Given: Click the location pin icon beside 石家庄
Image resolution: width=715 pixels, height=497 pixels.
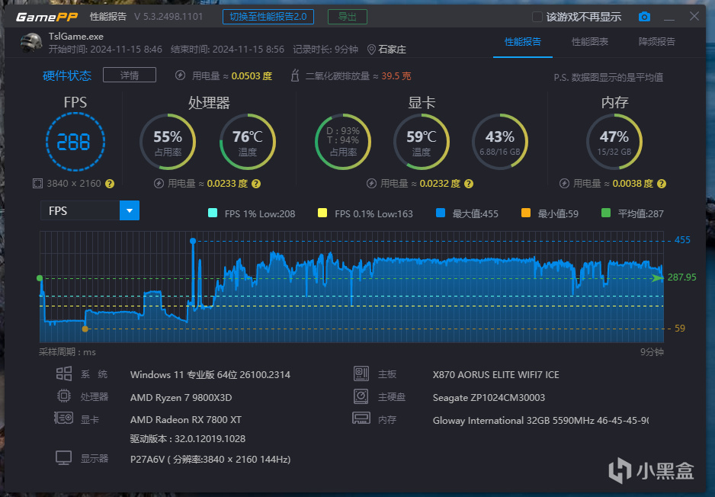Looking at the screenshot, I should pos(371,50).
